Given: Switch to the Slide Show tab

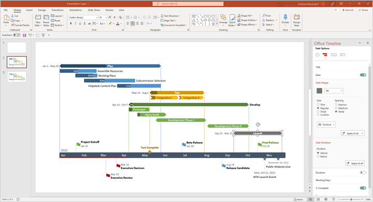Looking at the screenshot, I should click(94, 10).
